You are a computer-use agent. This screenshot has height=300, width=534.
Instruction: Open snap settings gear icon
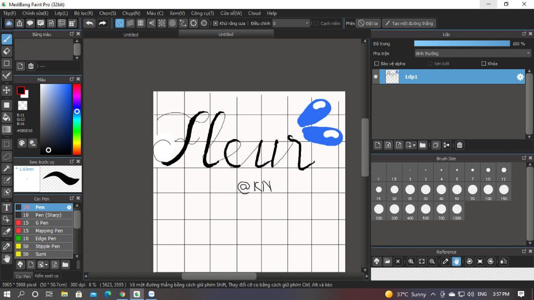click(x=204, y=23)
